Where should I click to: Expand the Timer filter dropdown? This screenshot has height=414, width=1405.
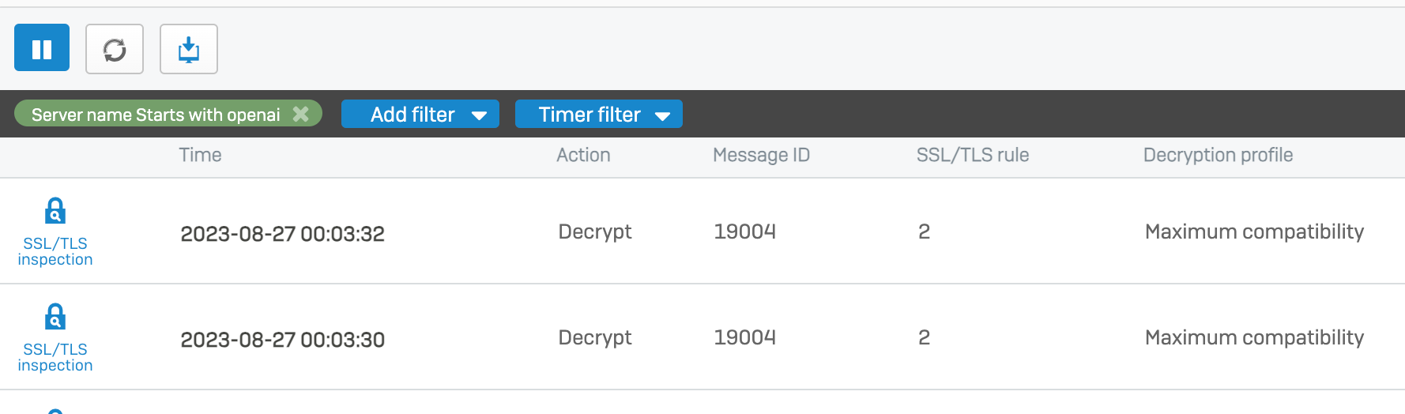[598, 115]
